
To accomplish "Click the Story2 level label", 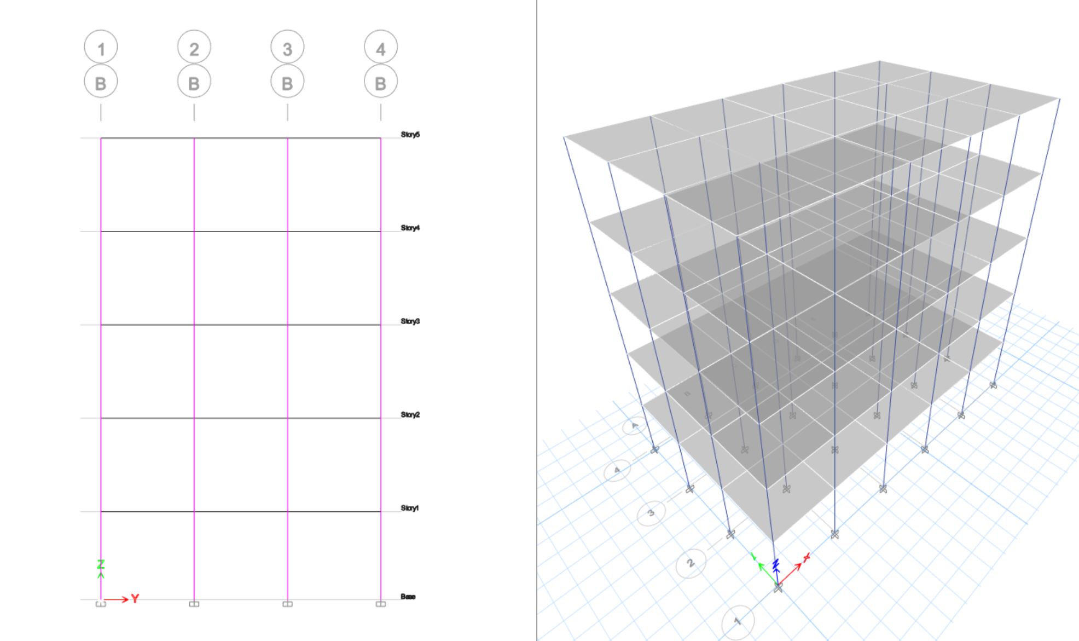I will (410, 415).
